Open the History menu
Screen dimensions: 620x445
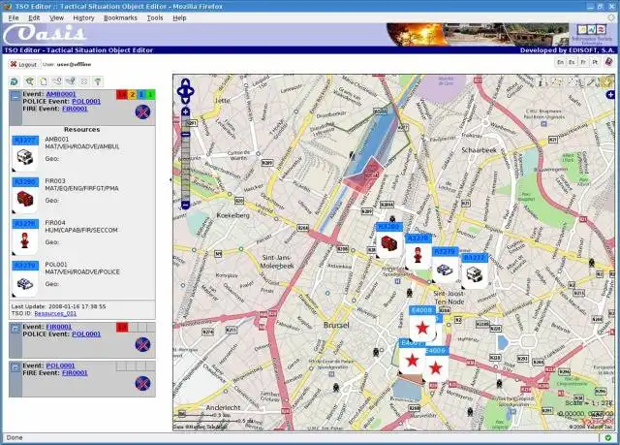click(x=84, y=17)
